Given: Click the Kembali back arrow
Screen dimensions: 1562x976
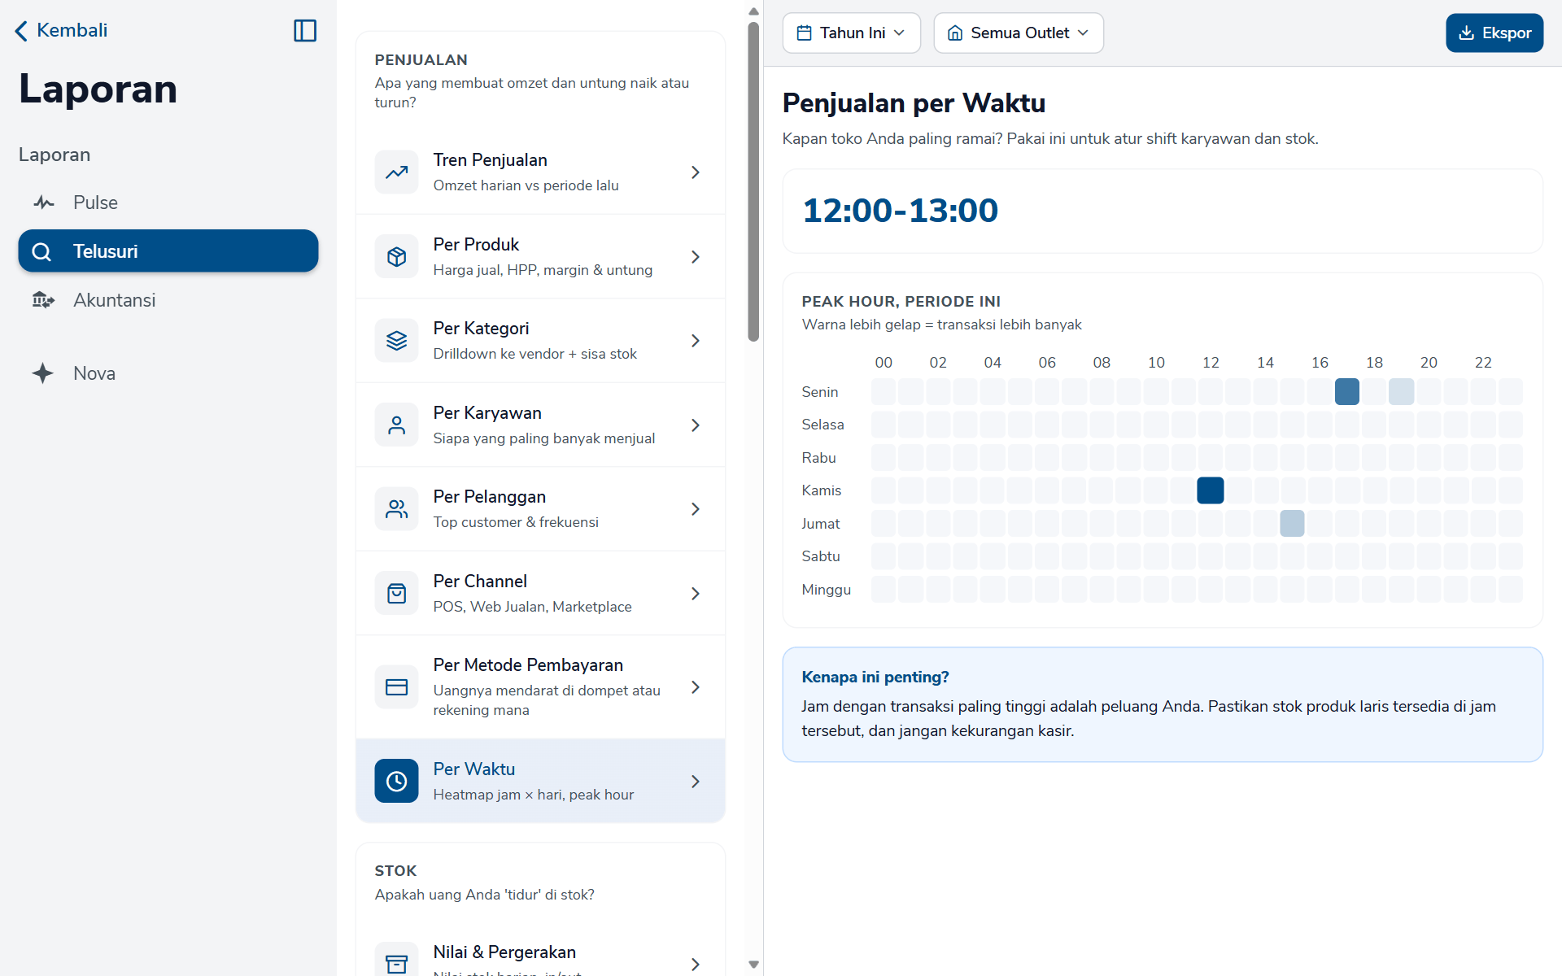Looking at the screenshot, I should [x=21, y=31].
